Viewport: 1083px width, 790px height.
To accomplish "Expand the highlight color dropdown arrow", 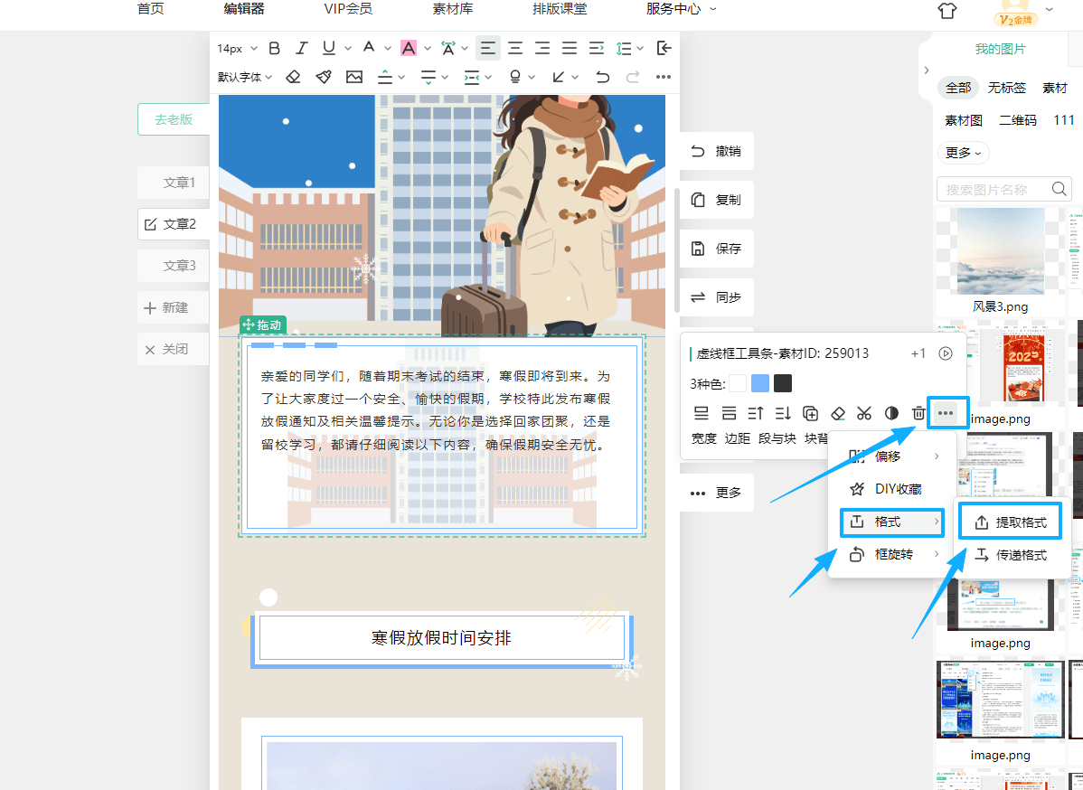I will [428, 48].
